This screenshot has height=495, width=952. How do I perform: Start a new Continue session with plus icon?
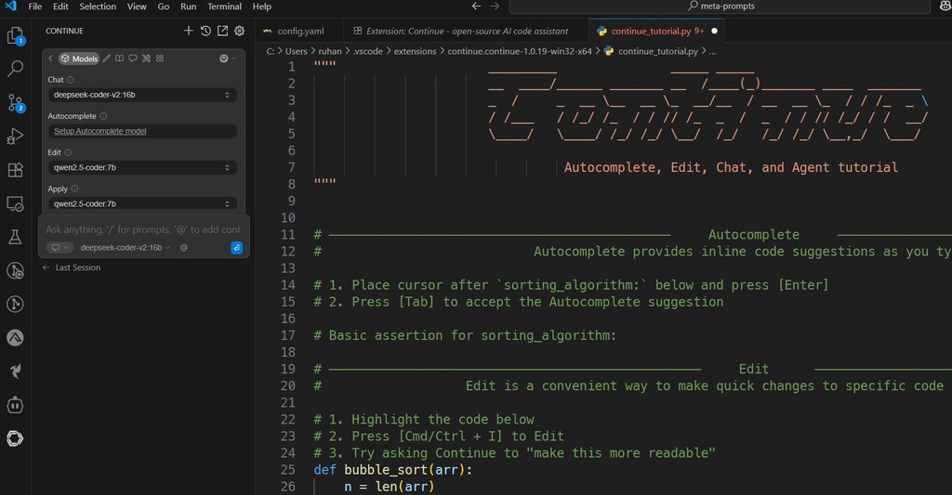188,31
